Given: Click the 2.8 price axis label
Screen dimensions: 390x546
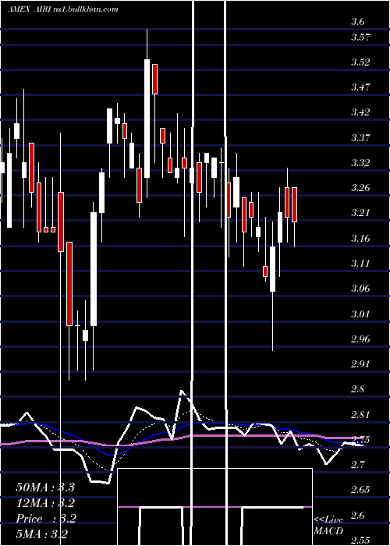Looking at the screenshot, I should click(x=358, y=389).
